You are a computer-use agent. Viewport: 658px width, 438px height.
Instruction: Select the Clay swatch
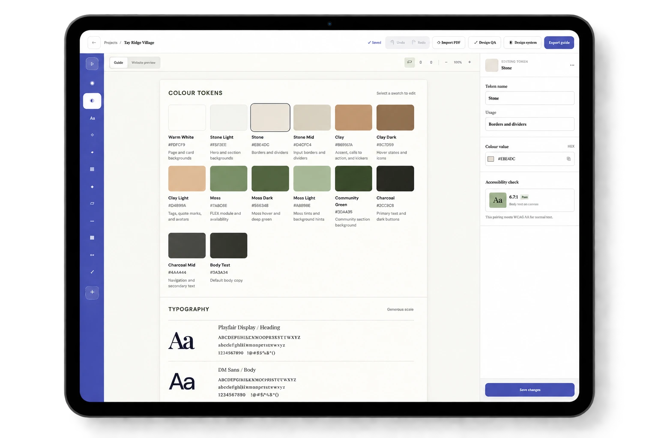pyautogui.click(x=353, y=118)
